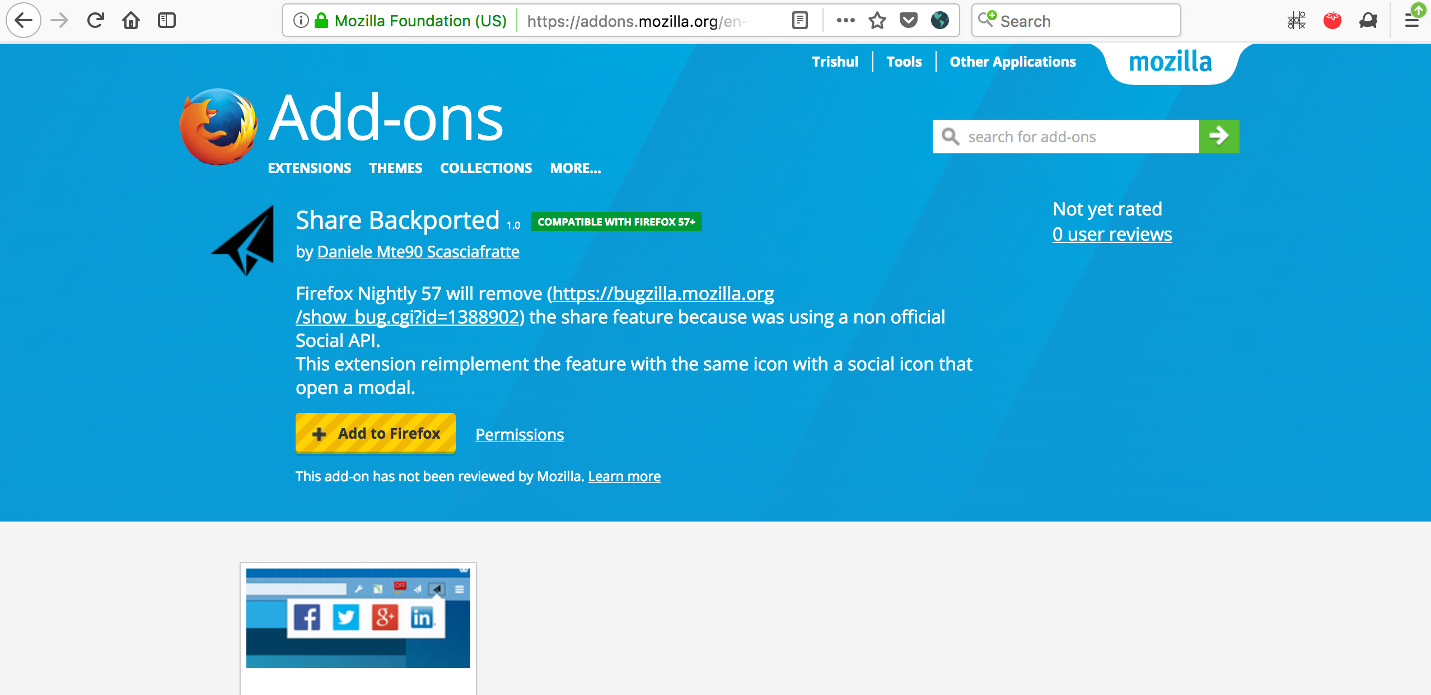This screenshot has height=695, width=1431.
Task: Open the MORE... navigation menu
Action: 575,168
